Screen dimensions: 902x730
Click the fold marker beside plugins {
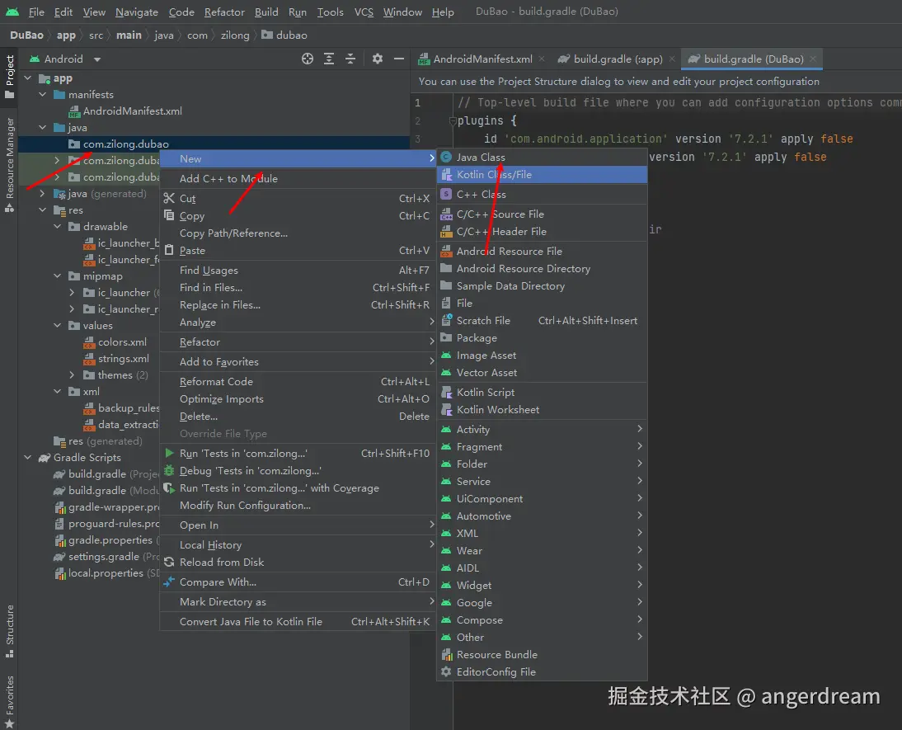click(x=452, y=121)
